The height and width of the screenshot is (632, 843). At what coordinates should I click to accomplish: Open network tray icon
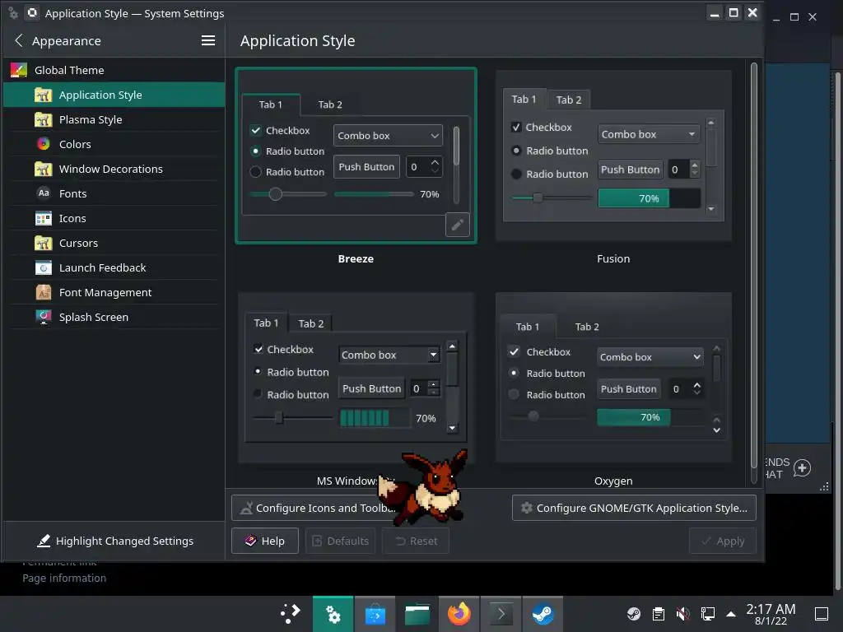pos(707,614)
